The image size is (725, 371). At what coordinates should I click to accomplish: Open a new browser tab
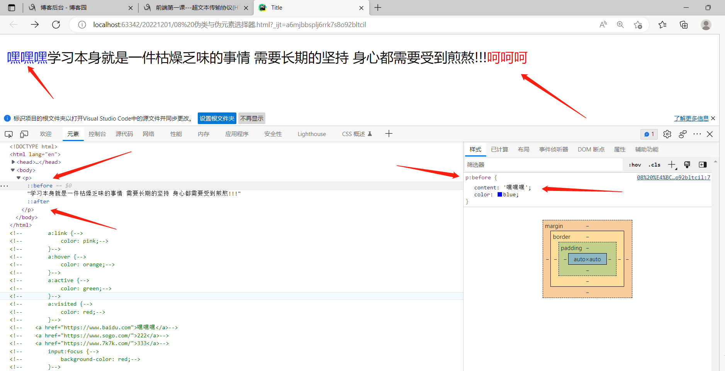tap(378, 8)
